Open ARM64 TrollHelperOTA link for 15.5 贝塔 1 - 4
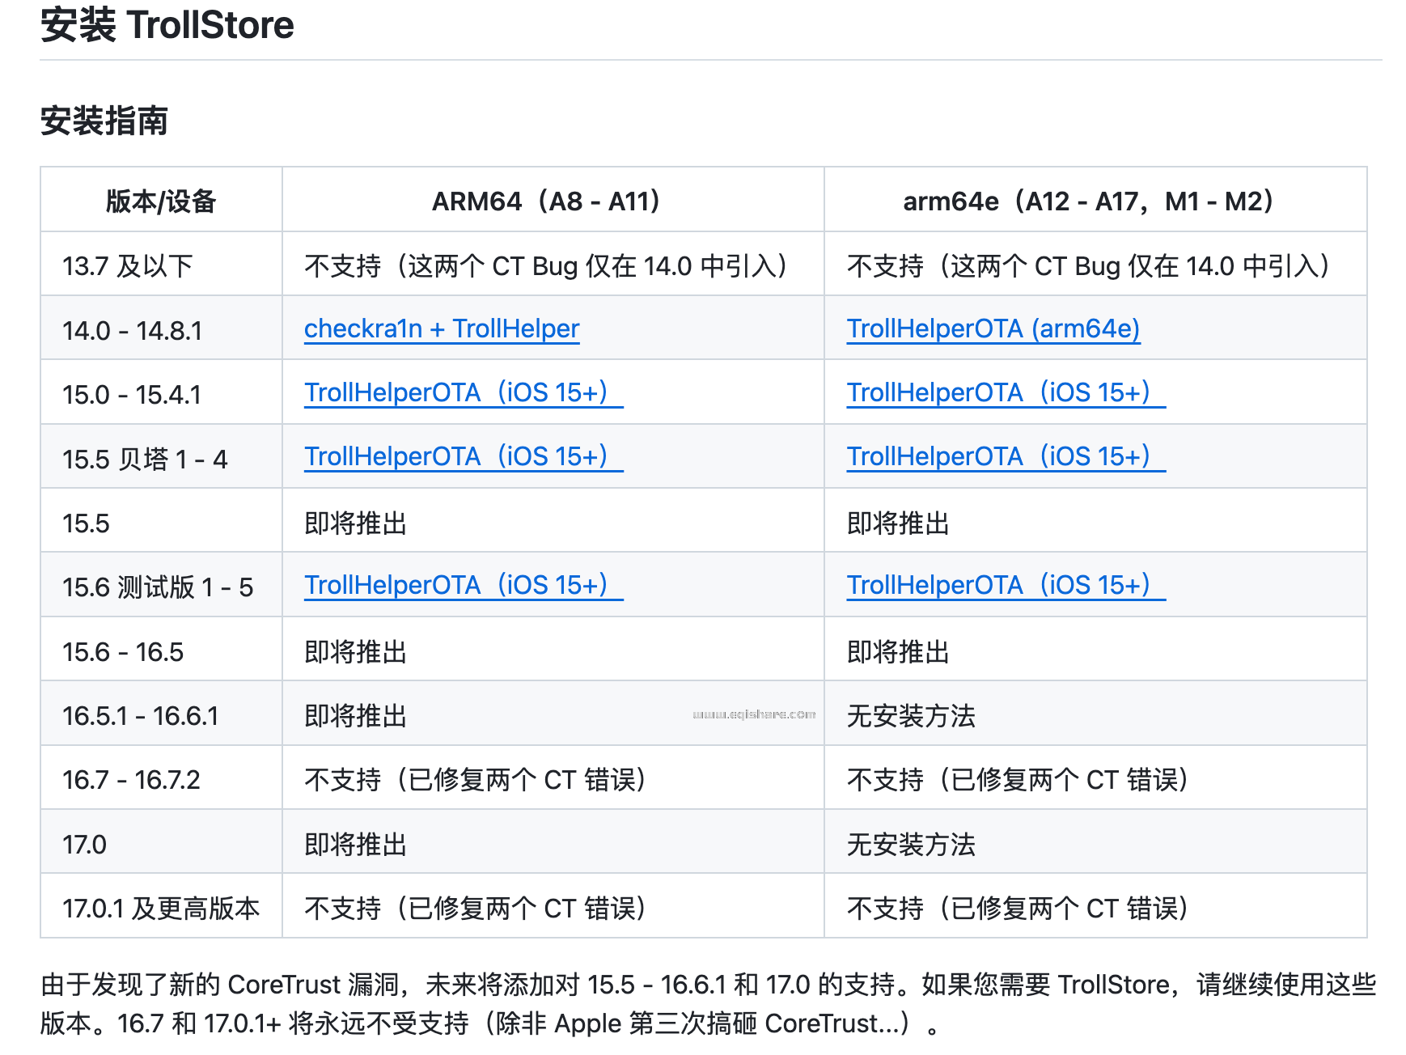Viewport: 1406px width, 1055px height. pyautogui.click(x=463, y=456)
